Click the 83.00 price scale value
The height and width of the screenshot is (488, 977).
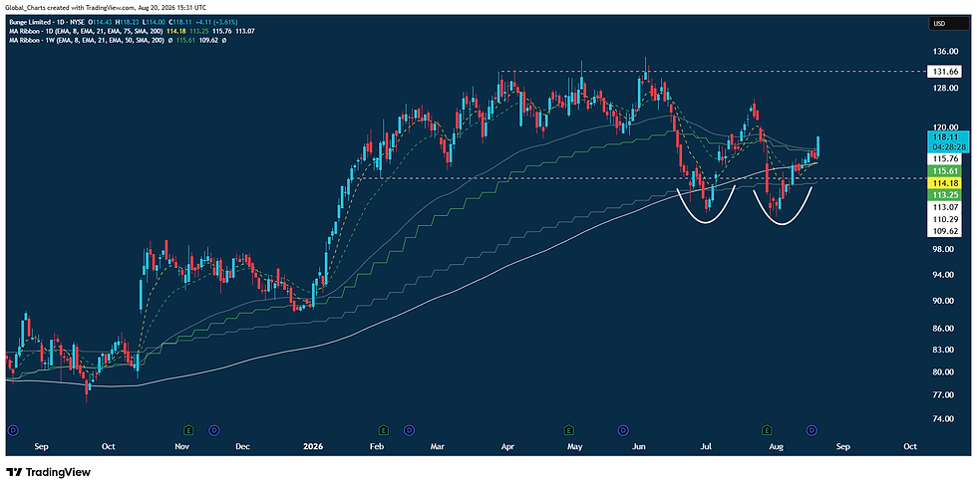[945, 350]
